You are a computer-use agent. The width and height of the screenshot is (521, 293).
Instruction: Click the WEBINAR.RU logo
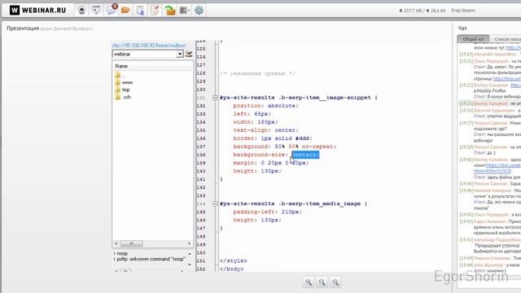pyautogui.click(x=38, y=11)
